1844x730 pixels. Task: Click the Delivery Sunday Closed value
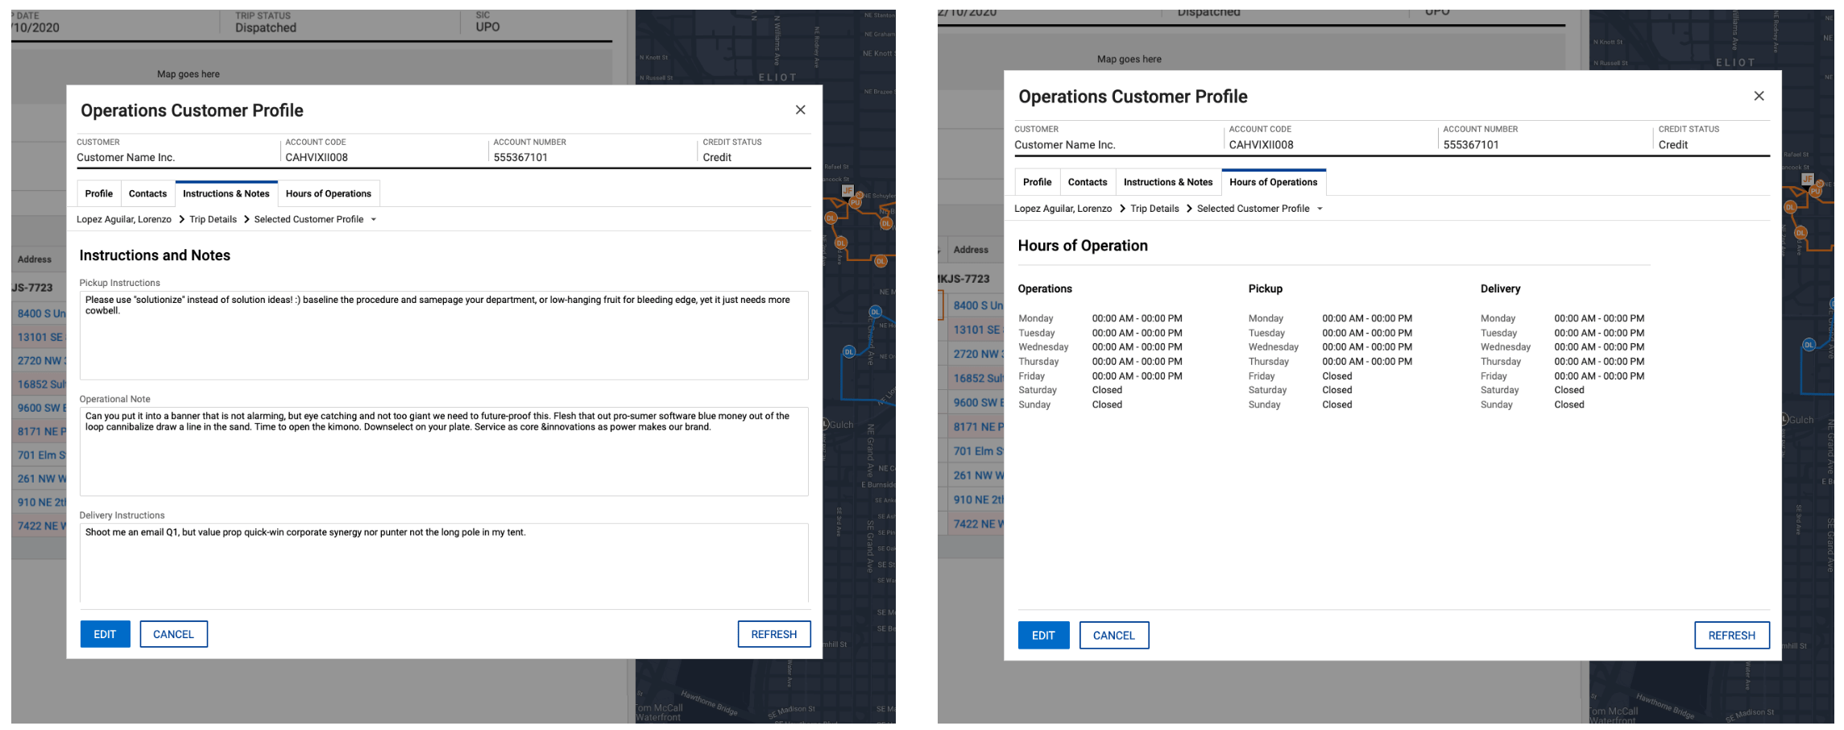click(x=1569, y=404)
